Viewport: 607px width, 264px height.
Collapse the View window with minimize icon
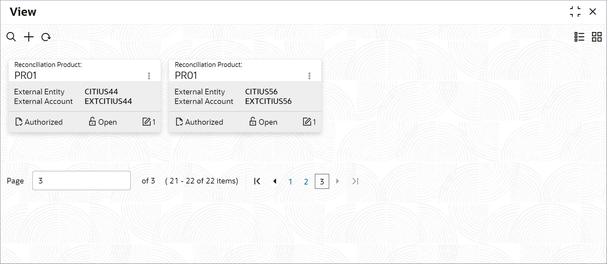575,12
